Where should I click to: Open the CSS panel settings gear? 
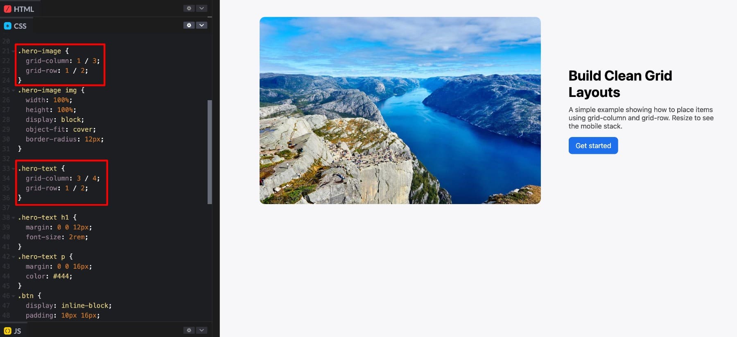pos(189,25)
